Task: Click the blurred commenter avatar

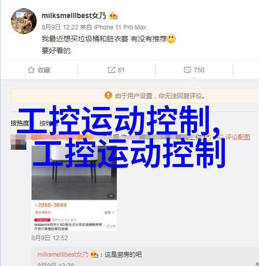Action: click(19, 142)
